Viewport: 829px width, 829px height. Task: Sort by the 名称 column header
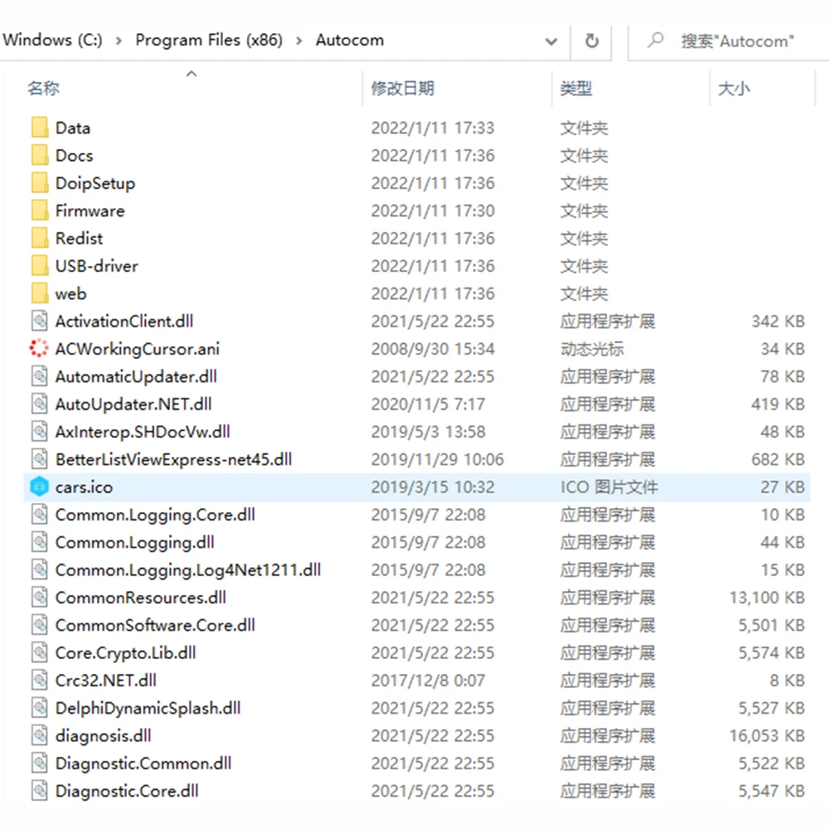tap(43, 88)
